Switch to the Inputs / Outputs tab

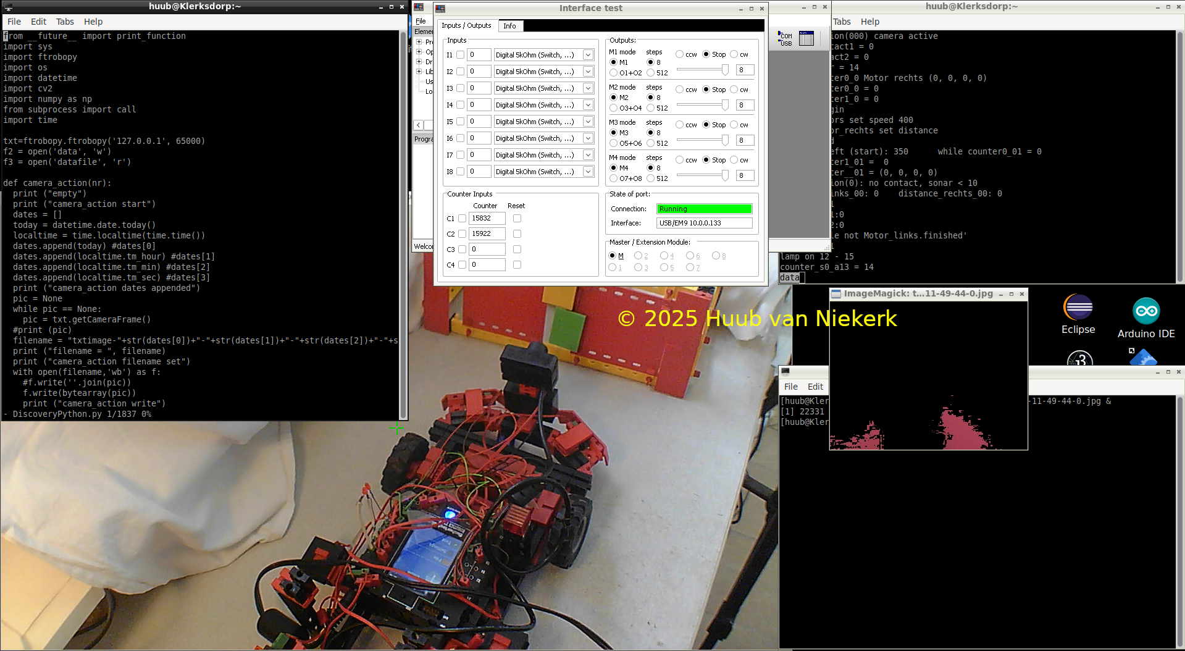click(x=466, y=25)
